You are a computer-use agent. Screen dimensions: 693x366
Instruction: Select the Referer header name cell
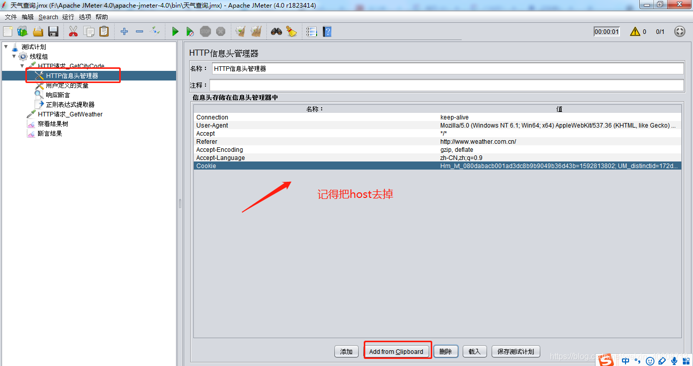click(x=316, y=141)
